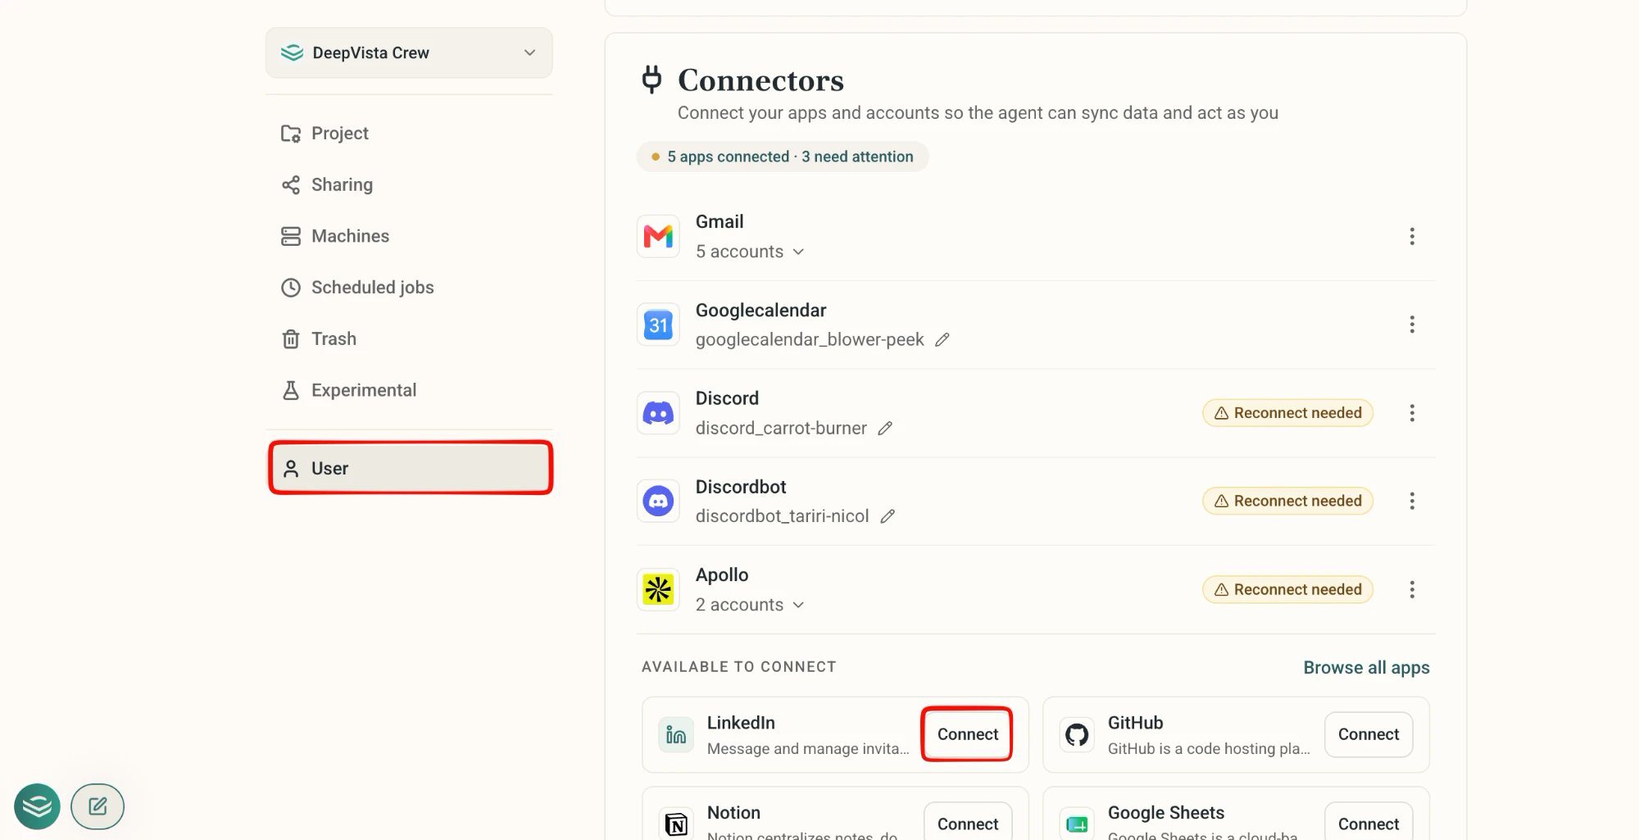Open the Project settings section
Viewport: 1639px width, 840px height.
pyautogui.click(x=409, y=133)
